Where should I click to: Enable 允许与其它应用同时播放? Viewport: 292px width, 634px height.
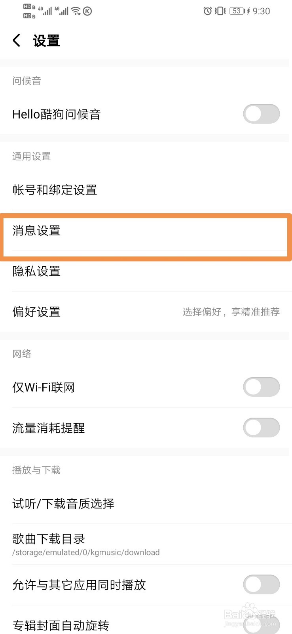pyautogui.click(x=261, y=584)
